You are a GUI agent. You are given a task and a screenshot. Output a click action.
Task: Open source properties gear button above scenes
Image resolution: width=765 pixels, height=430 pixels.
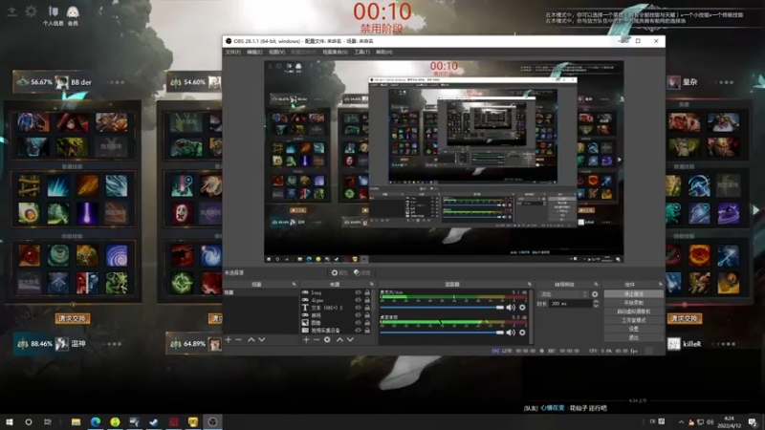pos(339,273)
